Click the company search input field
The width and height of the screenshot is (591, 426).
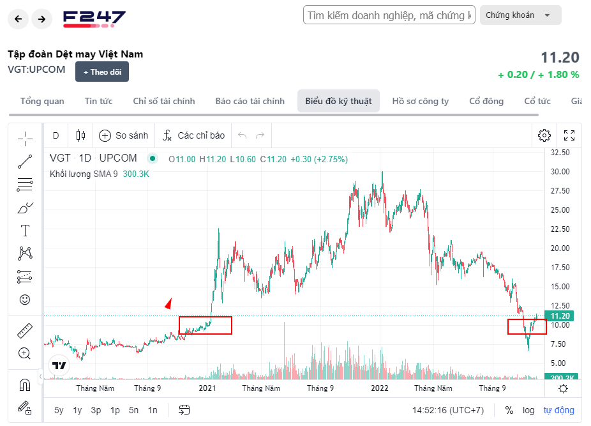click(389, 15)
